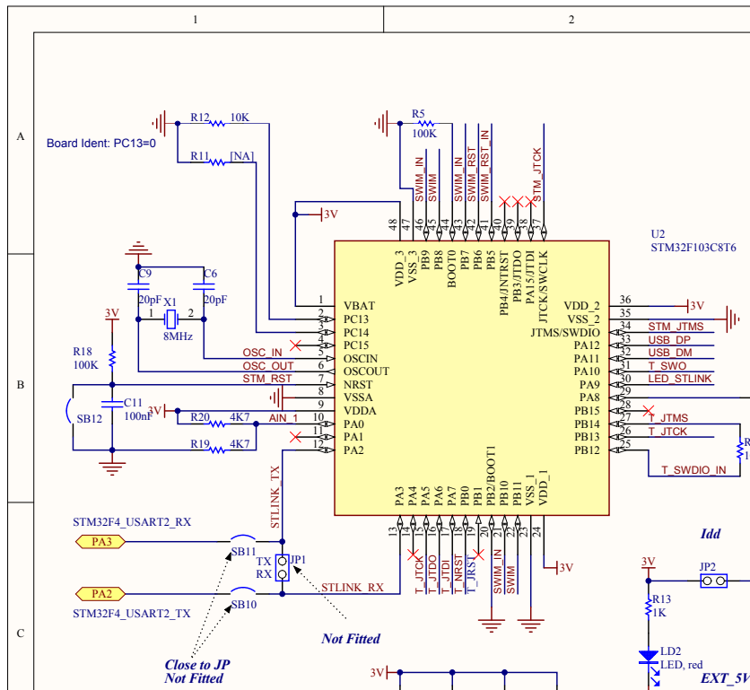The width and height of the screenshot is (750, 690).
Task: Select the VBAT pin name
Action: point(359,306)
